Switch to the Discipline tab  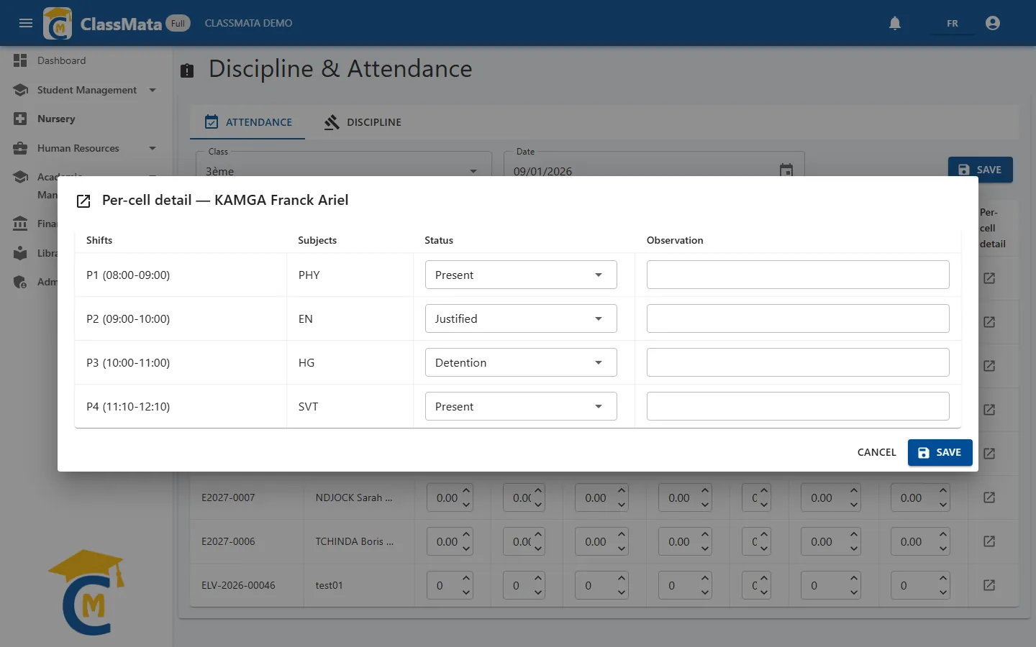363,122
